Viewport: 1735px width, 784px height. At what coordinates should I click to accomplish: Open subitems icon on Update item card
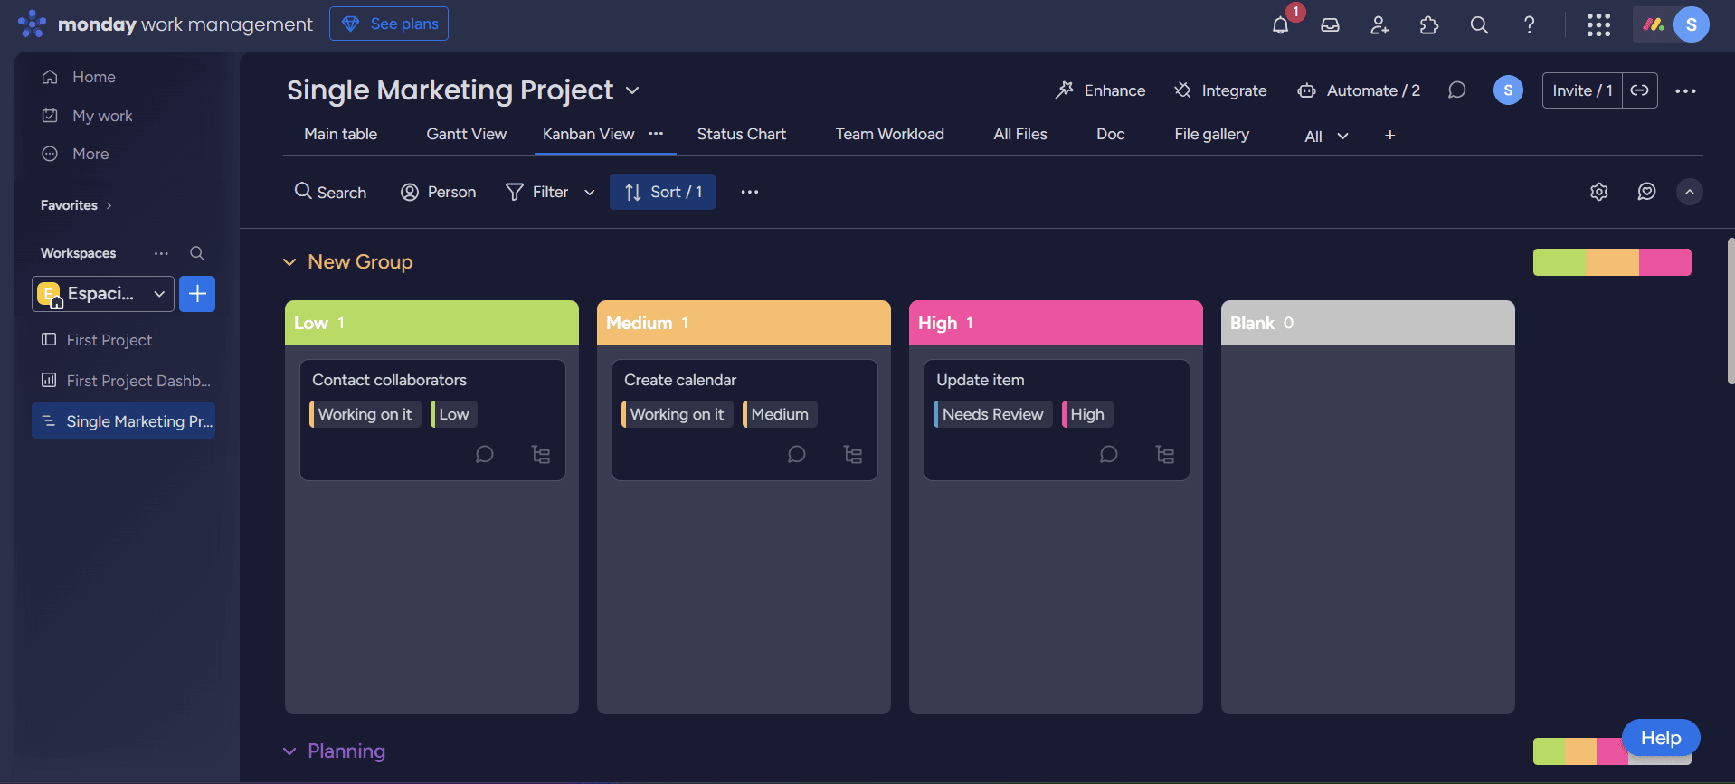(x=1165, y=454)
